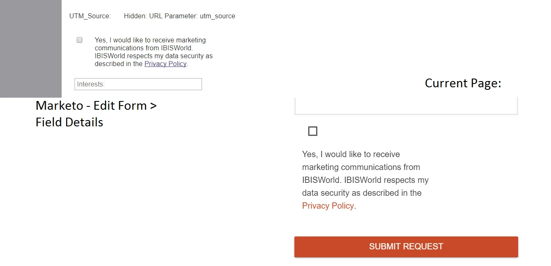Click into the Interests input field
551x266 pixels.
[138, 84]
